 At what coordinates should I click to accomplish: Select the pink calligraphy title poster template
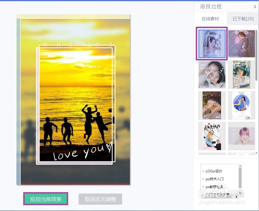click(x=212, y=136)
